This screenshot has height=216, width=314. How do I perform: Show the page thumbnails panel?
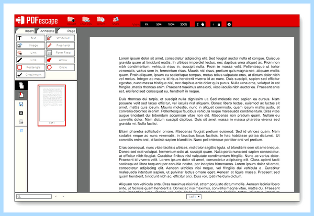point(21,85)
